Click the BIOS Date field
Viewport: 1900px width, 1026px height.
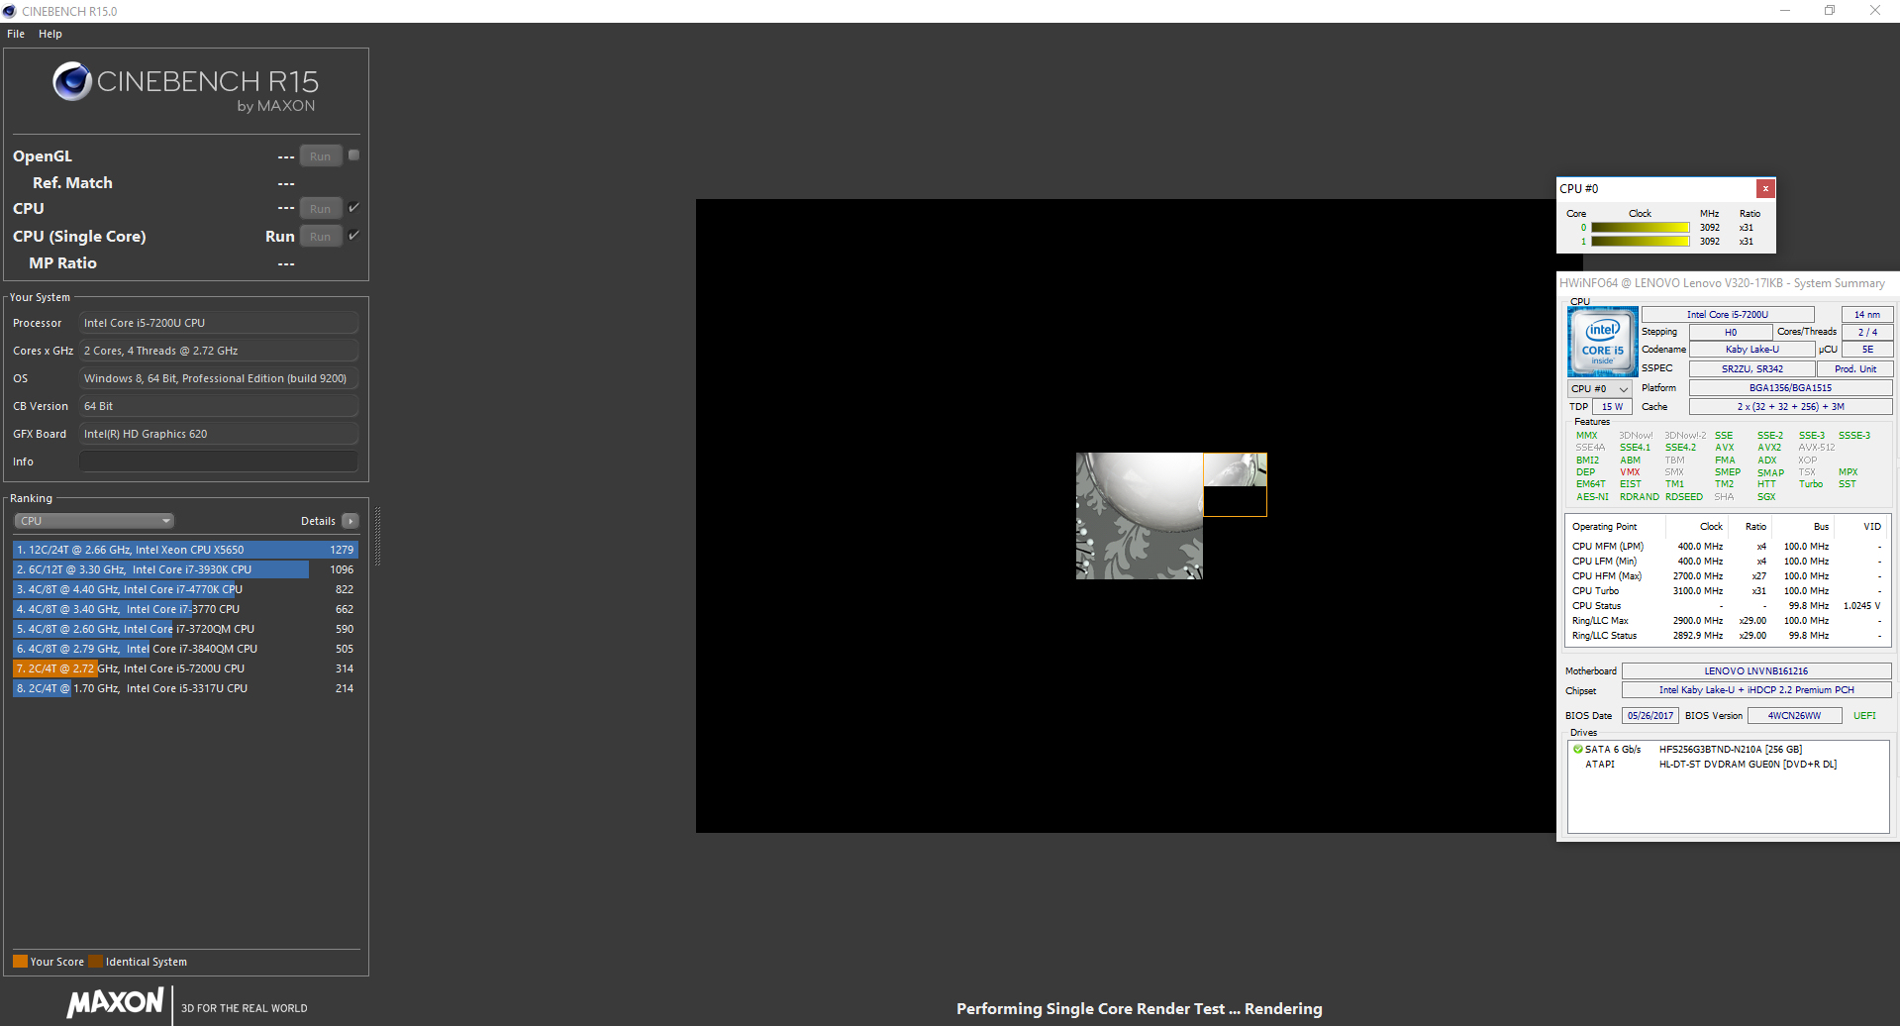point(1650,716)
